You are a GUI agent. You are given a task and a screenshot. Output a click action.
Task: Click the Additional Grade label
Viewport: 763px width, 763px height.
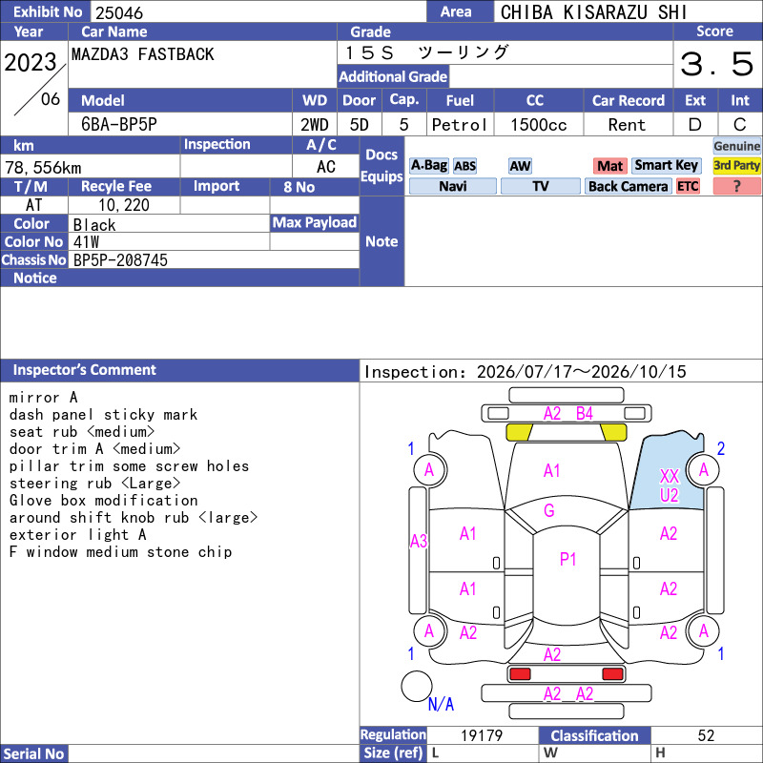pyautogui.click(x=393, y=76)
